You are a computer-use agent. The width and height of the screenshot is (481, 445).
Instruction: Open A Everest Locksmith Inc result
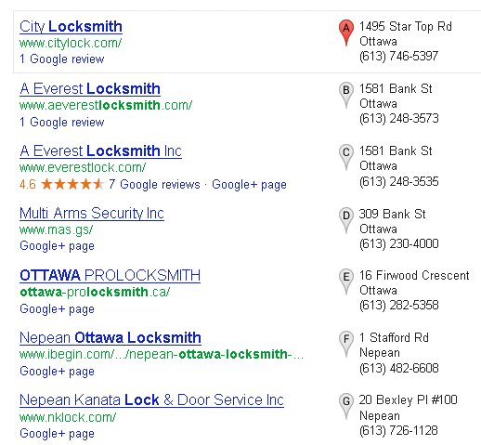coord(100,151)
